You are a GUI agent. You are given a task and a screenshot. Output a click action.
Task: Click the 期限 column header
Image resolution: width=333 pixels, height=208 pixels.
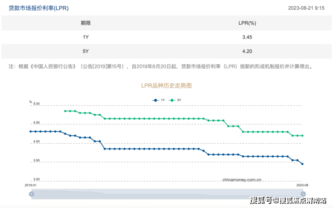coord(85,23)
